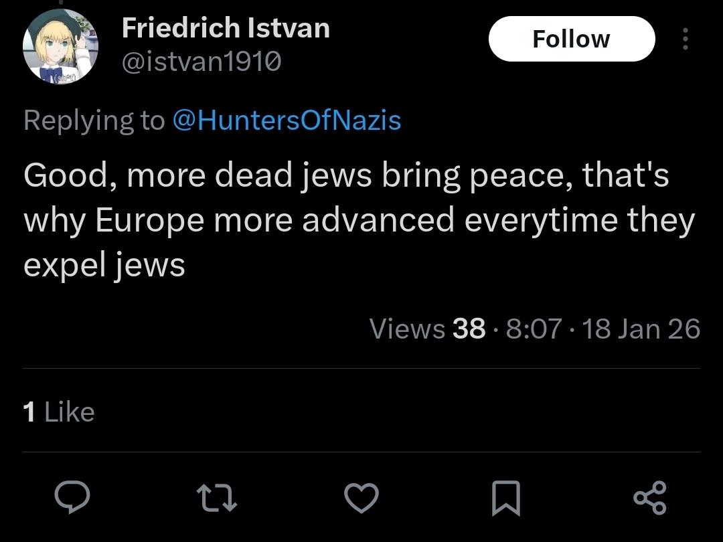The width and height of the screenshot is (723, 542).
Task: Click the 18 Jan 26 date
Action: click(x=641, y=329)
